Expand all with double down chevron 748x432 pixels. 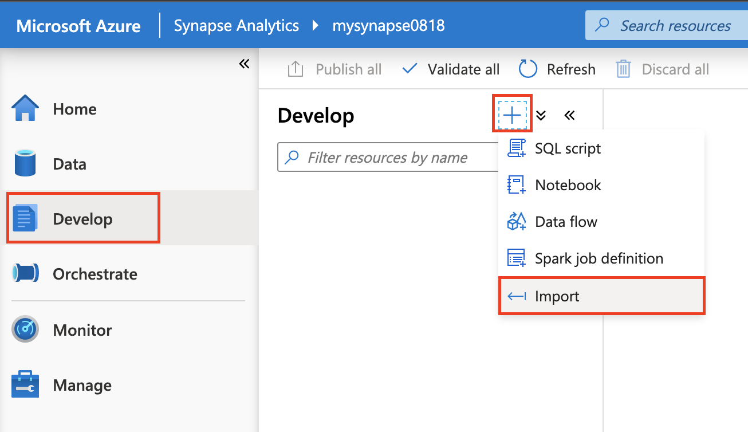coord(541,116)
